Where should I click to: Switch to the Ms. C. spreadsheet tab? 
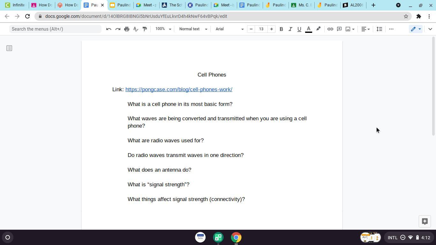pos(301,5)
